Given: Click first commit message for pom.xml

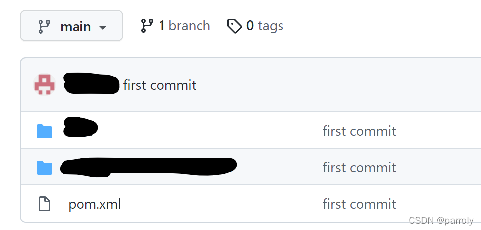Looking at the screenshot, I should coord(359,204).
